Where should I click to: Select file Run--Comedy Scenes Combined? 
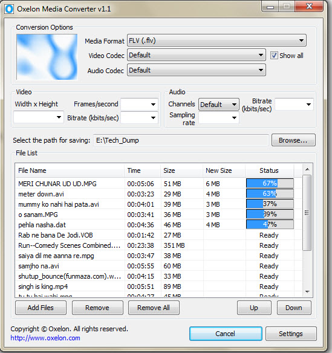click(69, 245)
